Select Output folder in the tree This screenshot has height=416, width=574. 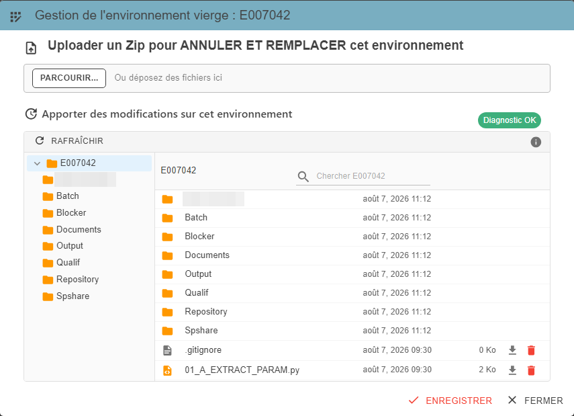click(70, 246)
